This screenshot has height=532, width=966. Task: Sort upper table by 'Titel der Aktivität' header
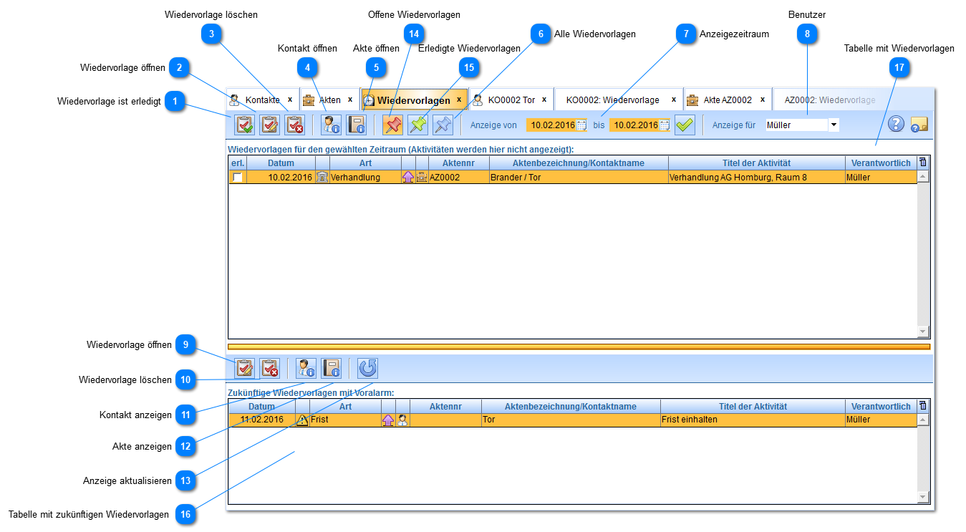pos(756,163)
